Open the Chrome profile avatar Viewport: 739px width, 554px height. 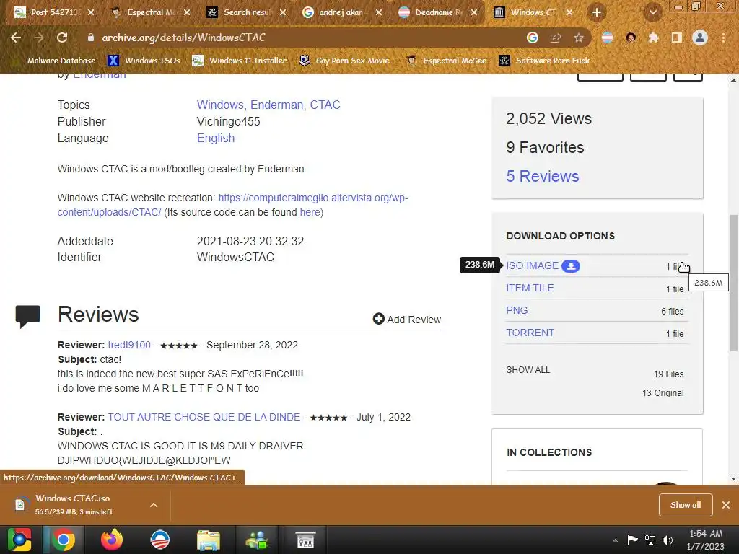click(x=700, y=38)
